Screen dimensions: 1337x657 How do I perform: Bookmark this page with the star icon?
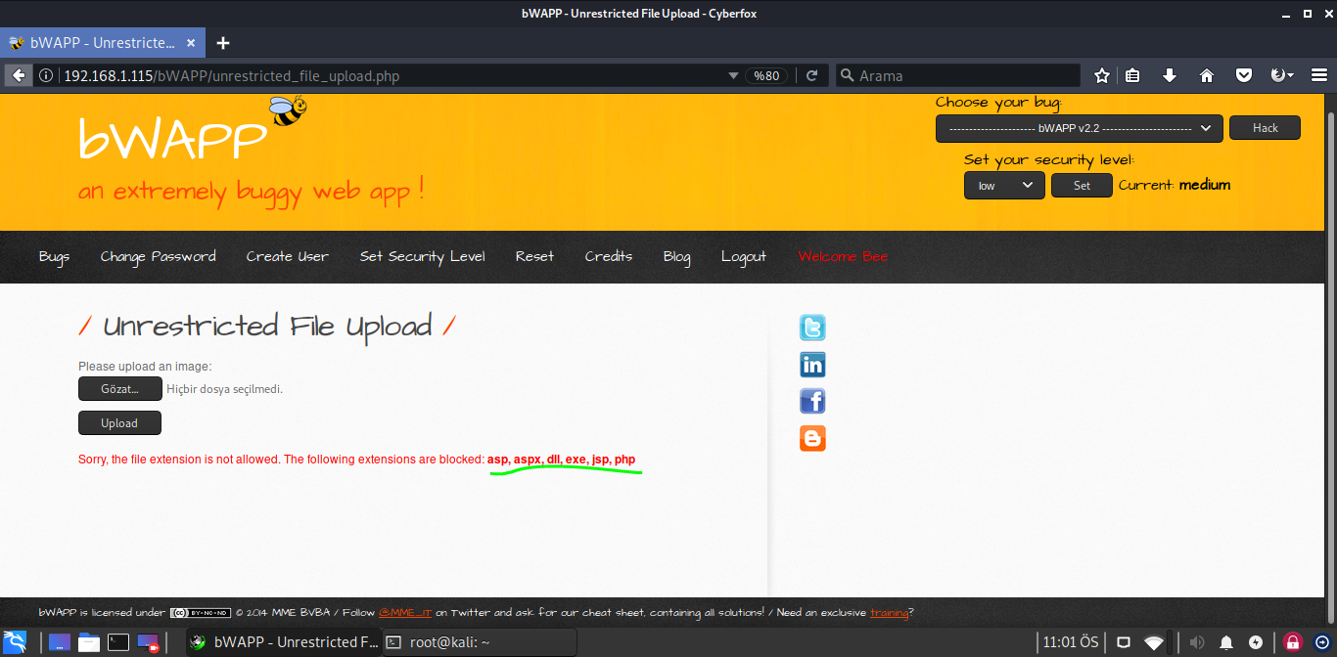click(1102, 75)
